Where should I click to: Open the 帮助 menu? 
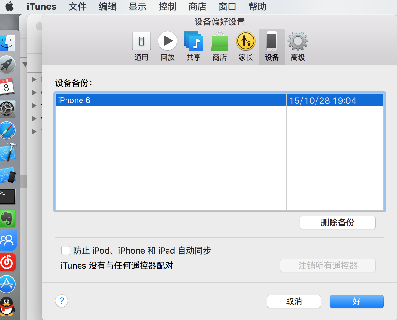(x=257, y=7)
